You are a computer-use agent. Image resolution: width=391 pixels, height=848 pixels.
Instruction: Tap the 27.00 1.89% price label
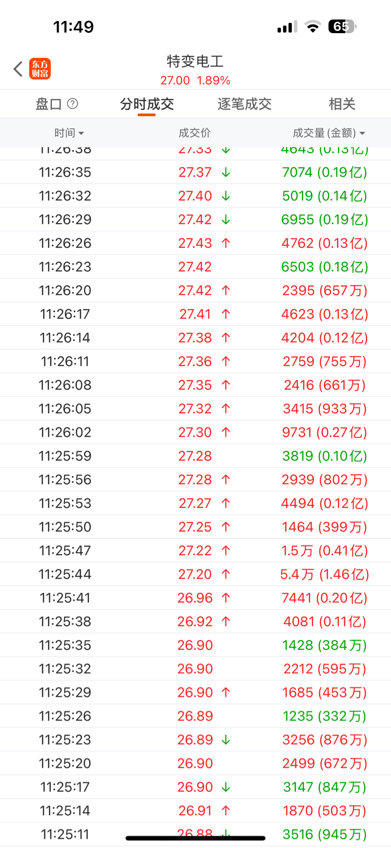195,80
